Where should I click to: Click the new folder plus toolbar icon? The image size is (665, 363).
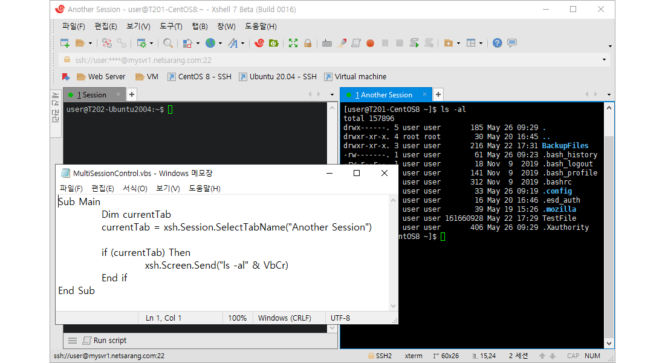coord(449,43)
